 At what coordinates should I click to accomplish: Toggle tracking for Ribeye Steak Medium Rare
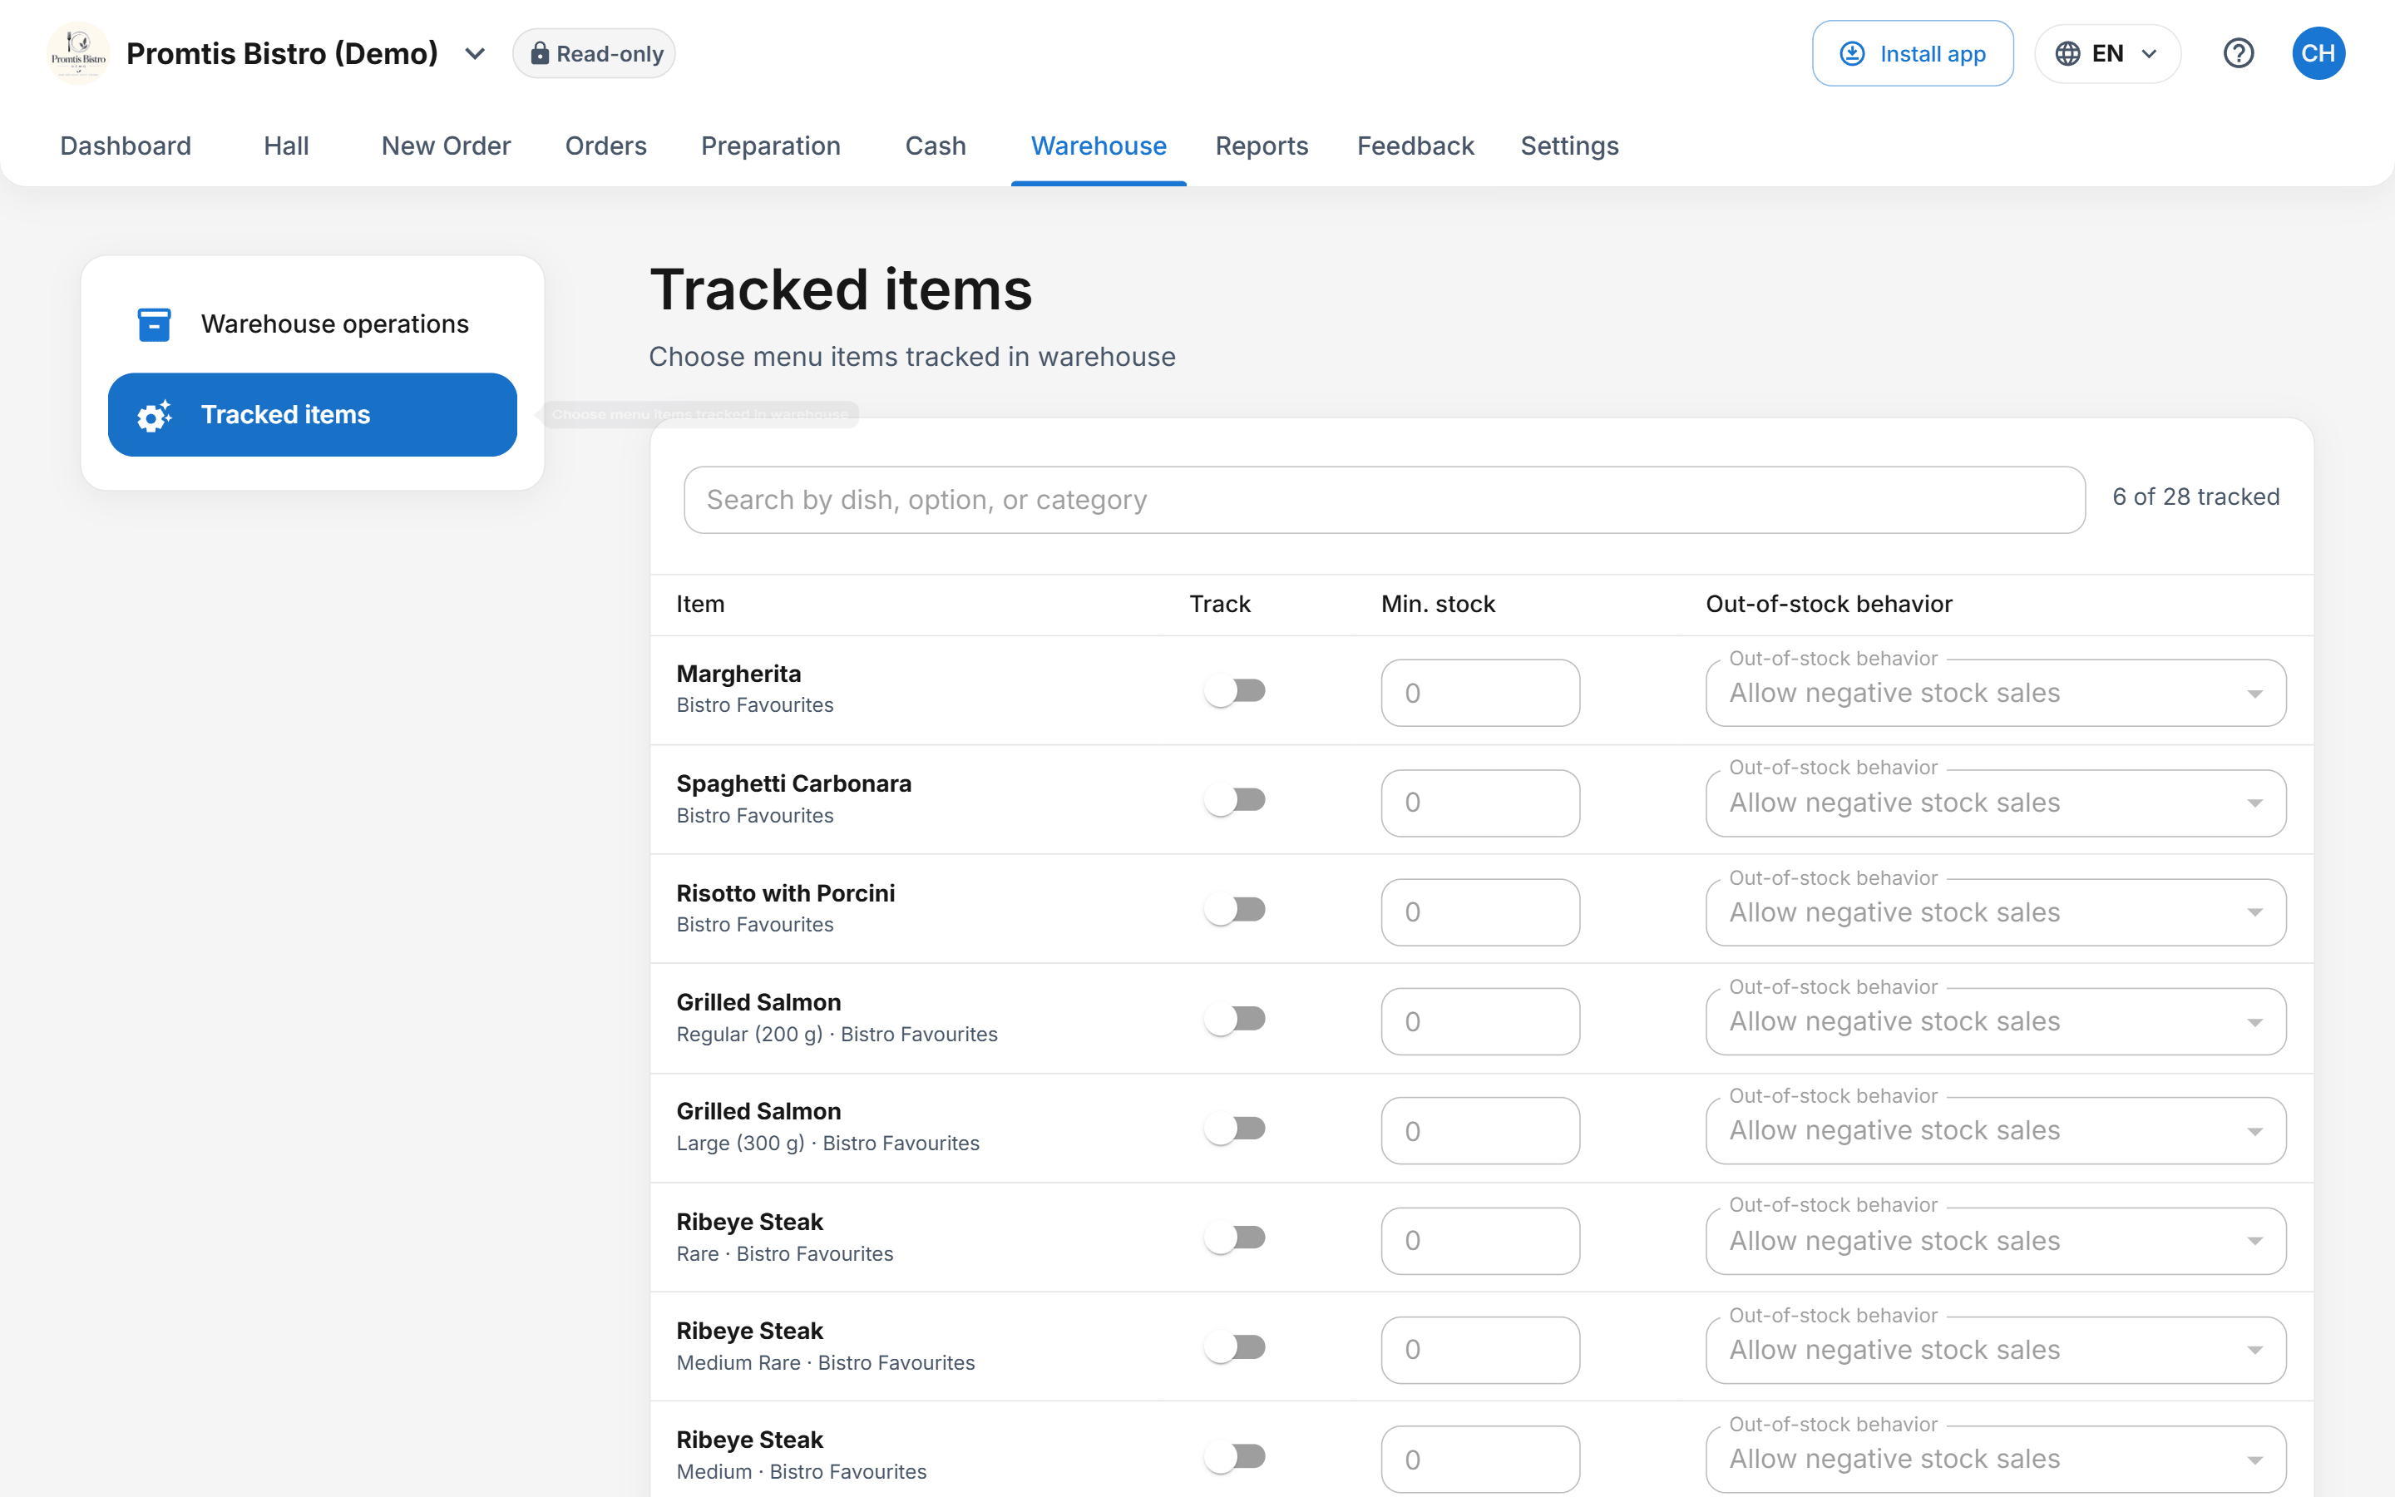coord(1235,1346)
